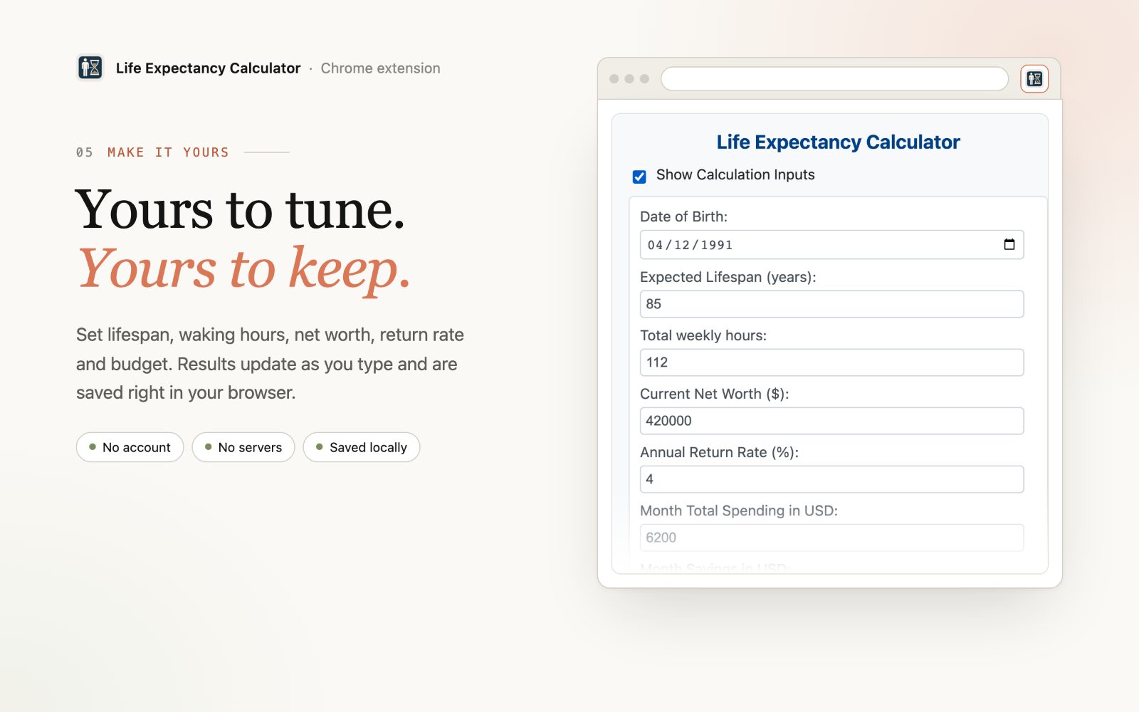This screenshot has width=1139, height=712.
Task: Click the 'Yours to tune.' headline
Action: point(240,210)
